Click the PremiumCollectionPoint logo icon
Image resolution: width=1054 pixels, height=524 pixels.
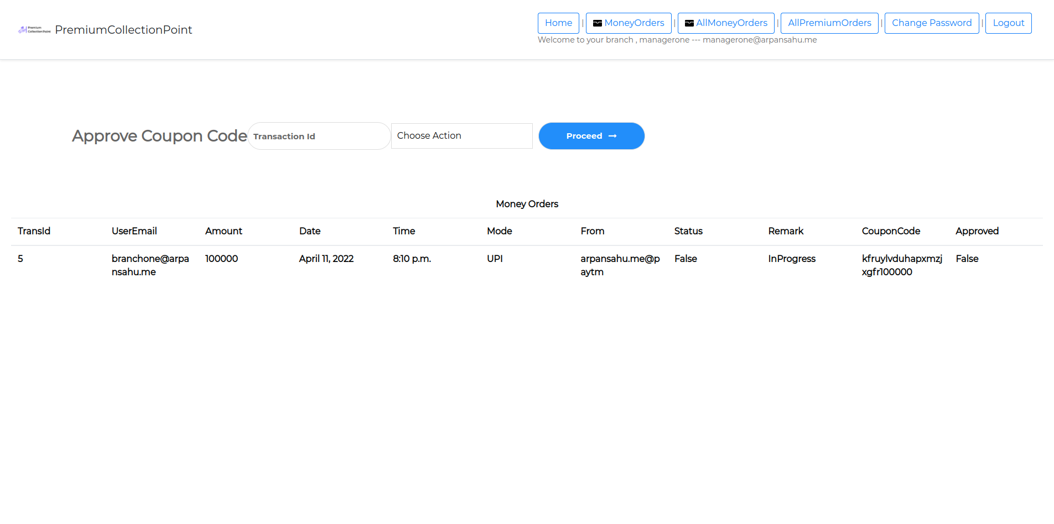(x=34, y=30)
